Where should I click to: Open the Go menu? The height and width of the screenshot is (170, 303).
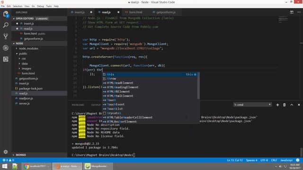tap(33, 6)
